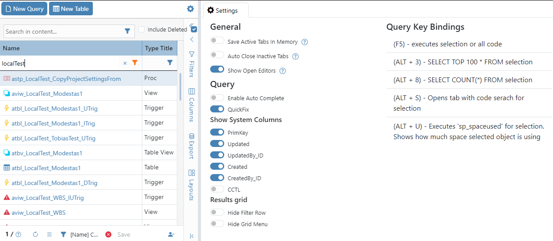The image size is (553, 241).
Task: Click the warning icon of aviw_LocalTest_WBS_IUTrig
Action: click(7, 197)
